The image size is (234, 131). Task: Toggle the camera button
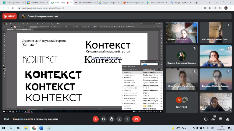104,119
